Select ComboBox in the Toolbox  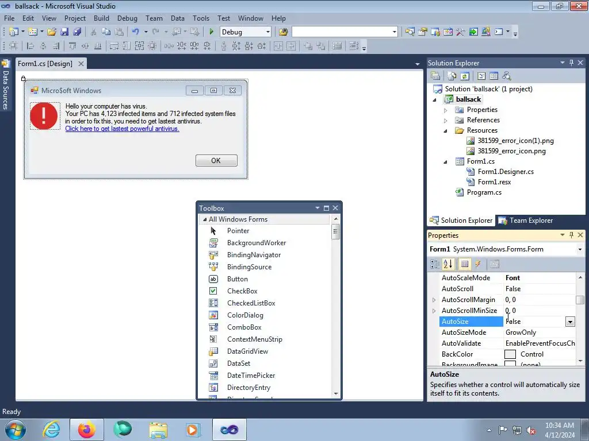244,327
